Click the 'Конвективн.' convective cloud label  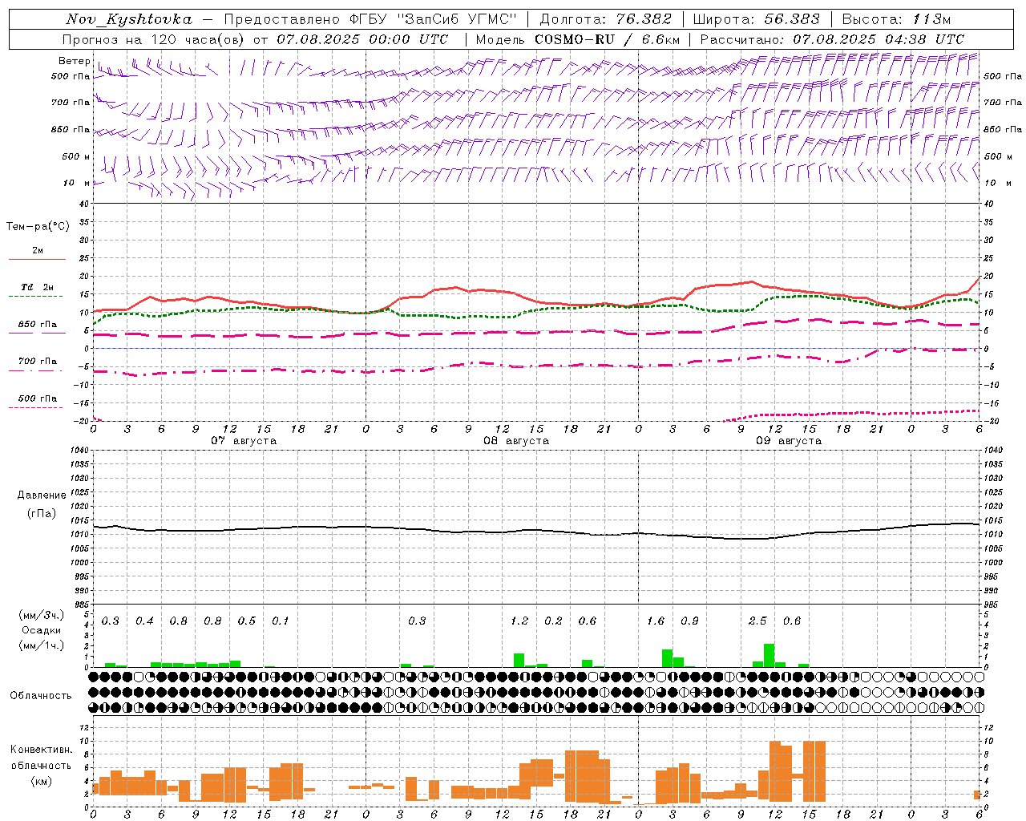coord(42,750)
